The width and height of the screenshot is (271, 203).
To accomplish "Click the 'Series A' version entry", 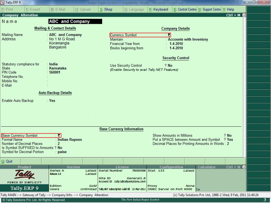I will 57,171.
